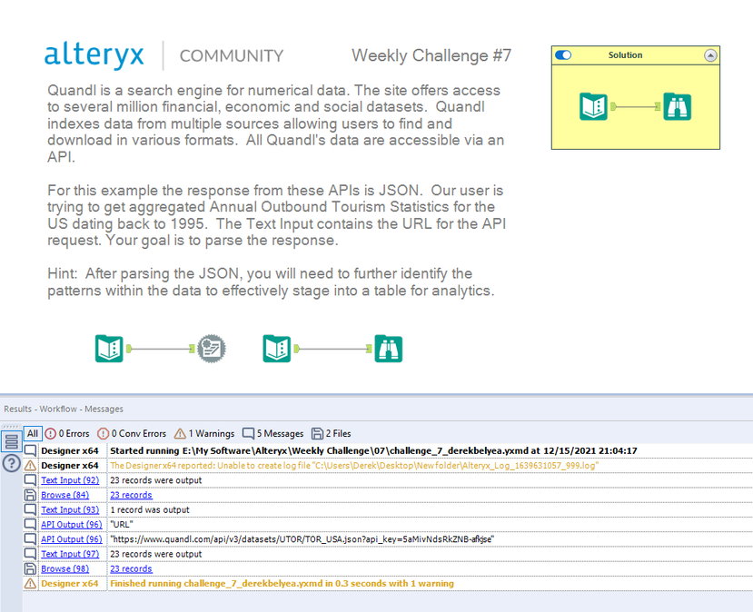The width and height of the screenshot is (753, 612).
Task: Click the Text Input book icon in the Solution container
Action: click(591, 106)
